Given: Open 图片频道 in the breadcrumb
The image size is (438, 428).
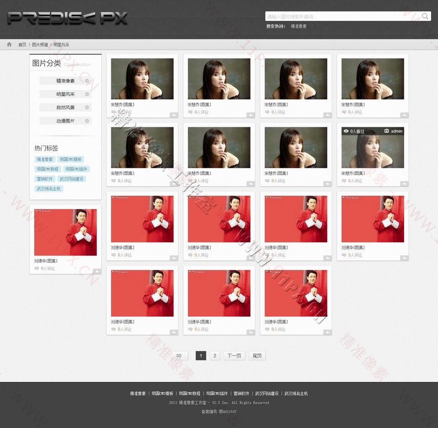Looking at the screenshot, I should (40, 45).
